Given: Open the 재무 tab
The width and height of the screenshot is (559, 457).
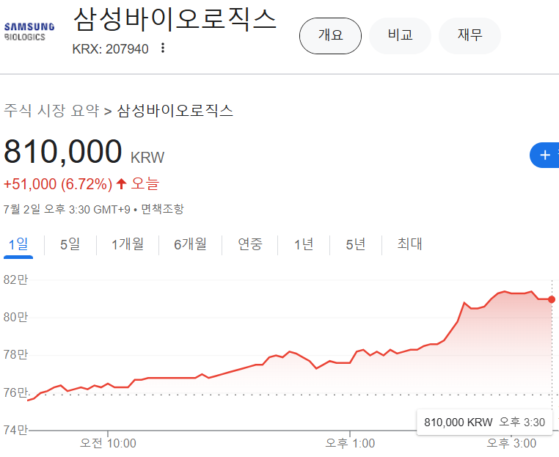Looking at the screenshot, I should pyautogui.click(x=470, y=34).
